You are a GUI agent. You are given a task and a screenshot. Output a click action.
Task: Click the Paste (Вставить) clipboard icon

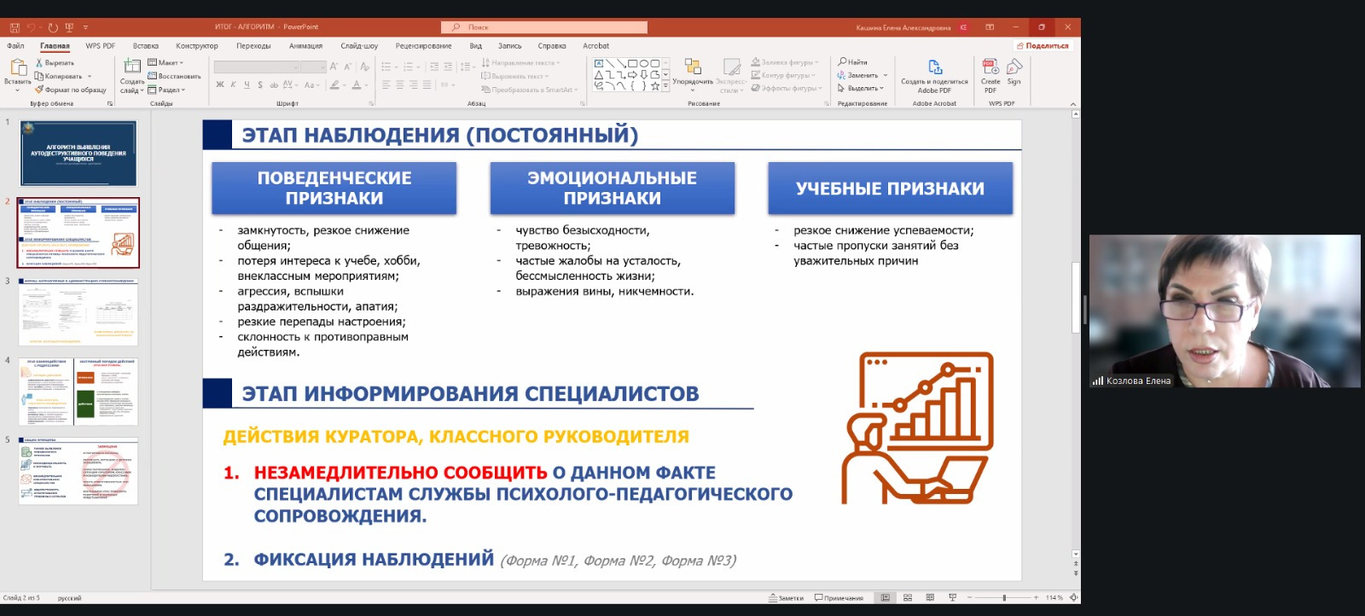coord(18,68)
